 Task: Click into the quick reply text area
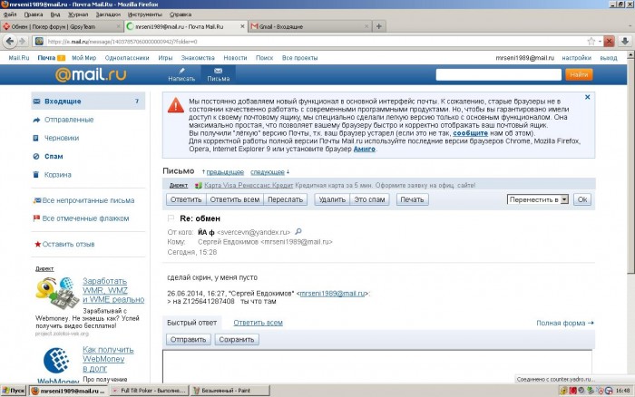tap(377, 366)
